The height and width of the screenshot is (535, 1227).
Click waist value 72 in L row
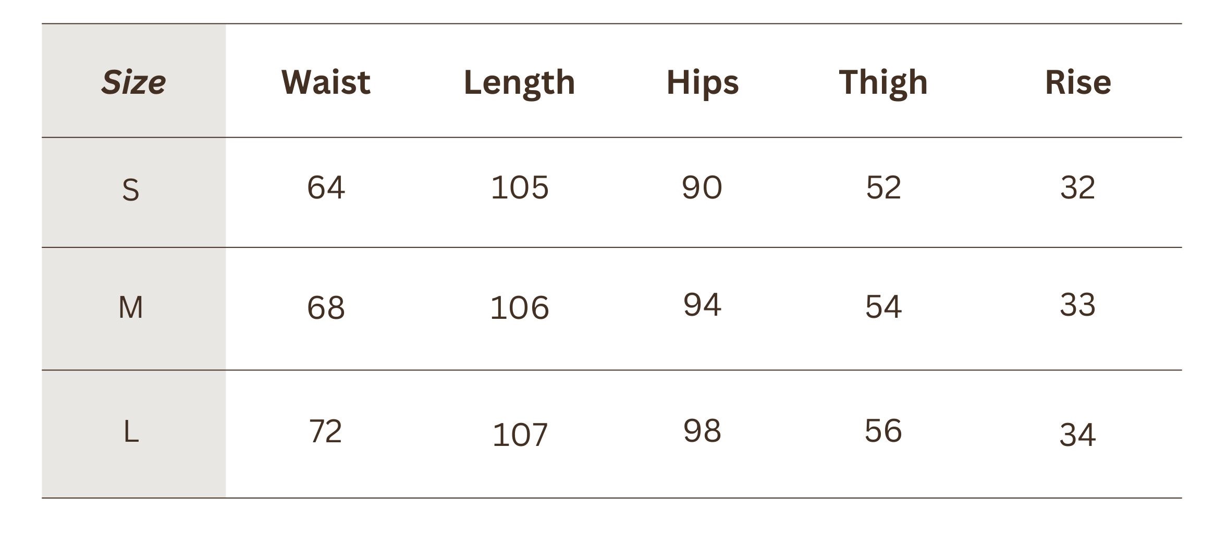pos(326,431)
